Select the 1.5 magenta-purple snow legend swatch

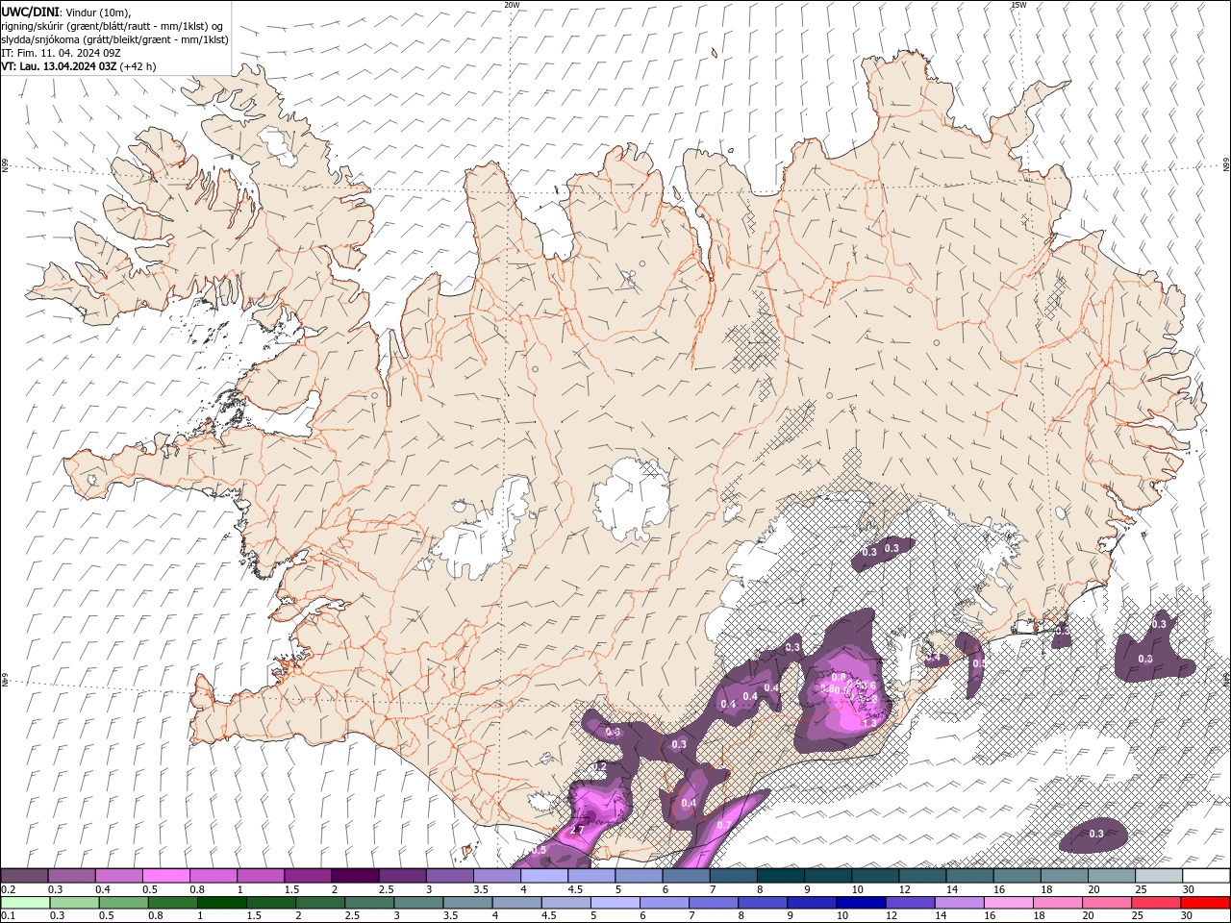pyautogui.click(x=307, y=876)
